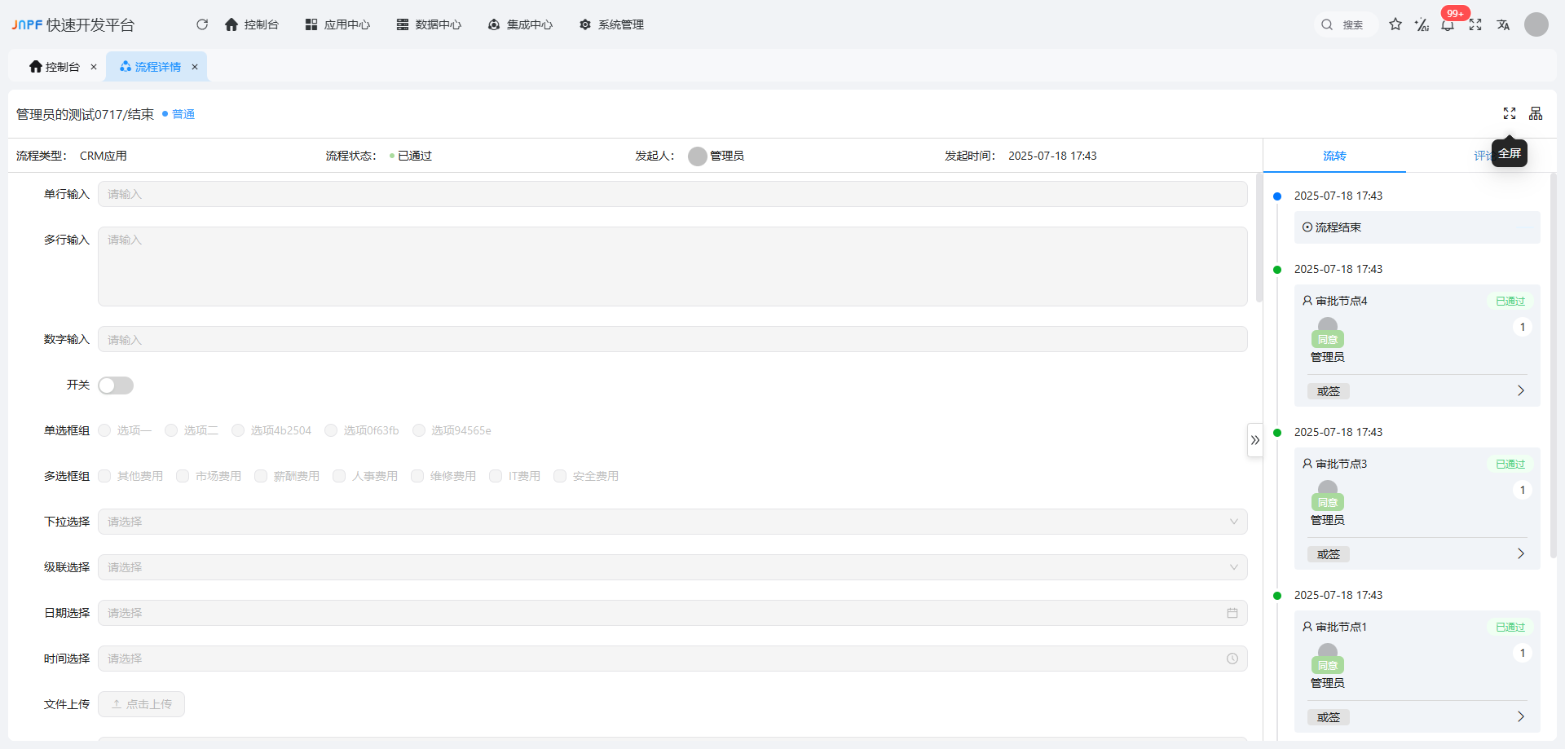Toggle the 开关 switch
This screenshot has height=749, width=1565.
(116, 386)
